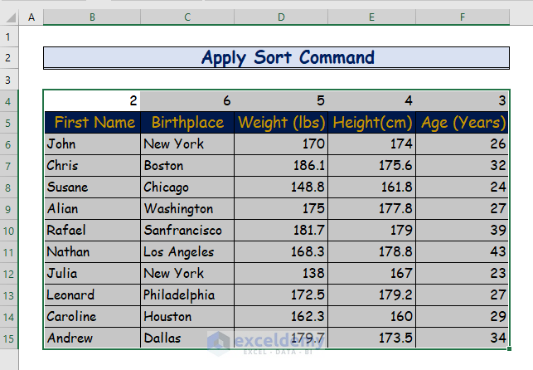Click the 'Apply Sort Command' title cell

pos(276,58)
